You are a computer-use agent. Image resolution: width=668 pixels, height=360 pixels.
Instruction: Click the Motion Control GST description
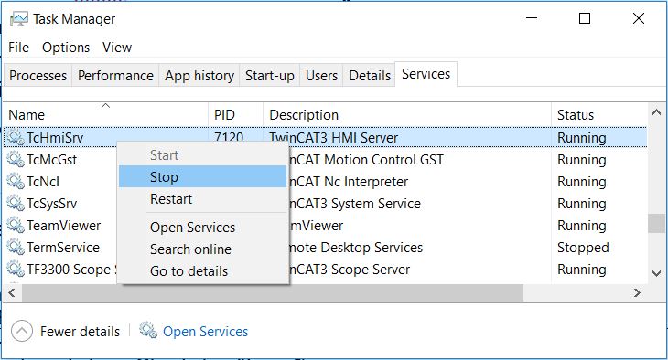point(366,160)
